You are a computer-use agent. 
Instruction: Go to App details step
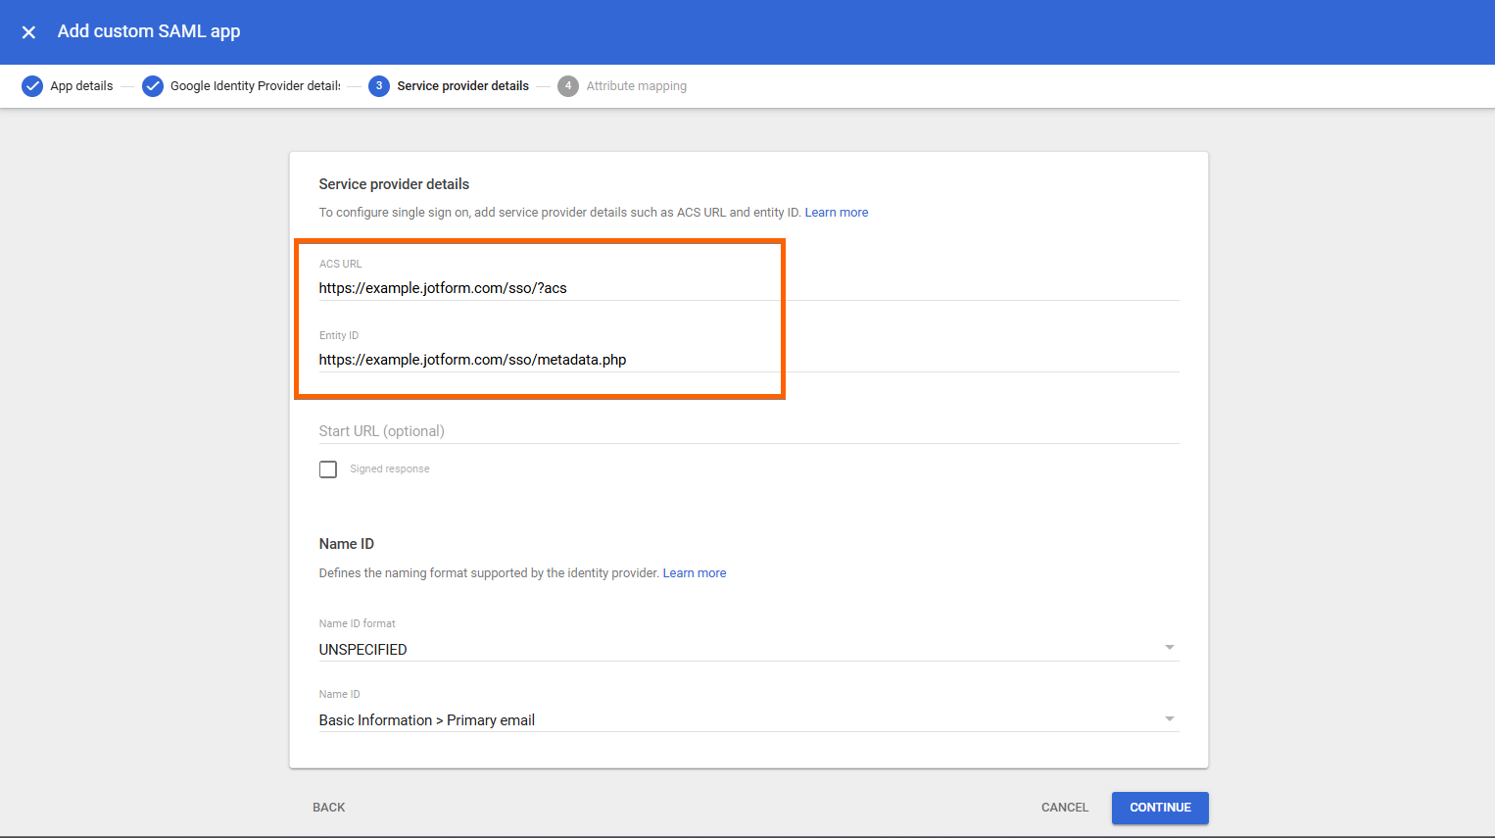81,86
